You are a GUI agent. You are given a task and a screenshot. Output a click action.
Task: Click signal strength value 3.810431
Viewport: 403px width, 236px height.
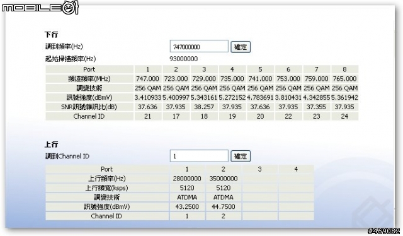tap(288, 98)
